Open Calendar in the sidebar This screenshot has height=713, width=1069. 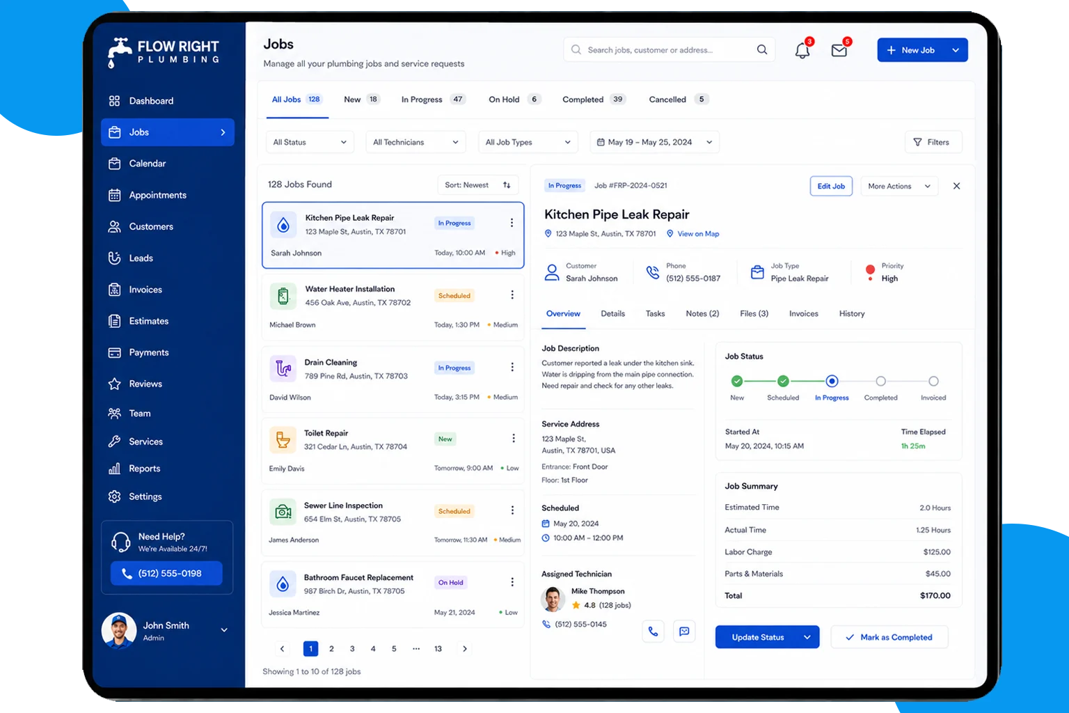click(x=168, y=164)
